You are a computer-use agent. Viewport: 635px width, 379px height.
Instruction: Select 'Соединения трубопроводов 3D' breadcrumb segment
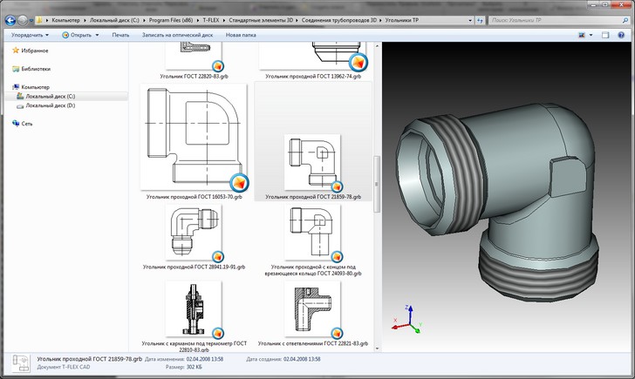pyautogui.click(x=338, y=20)
